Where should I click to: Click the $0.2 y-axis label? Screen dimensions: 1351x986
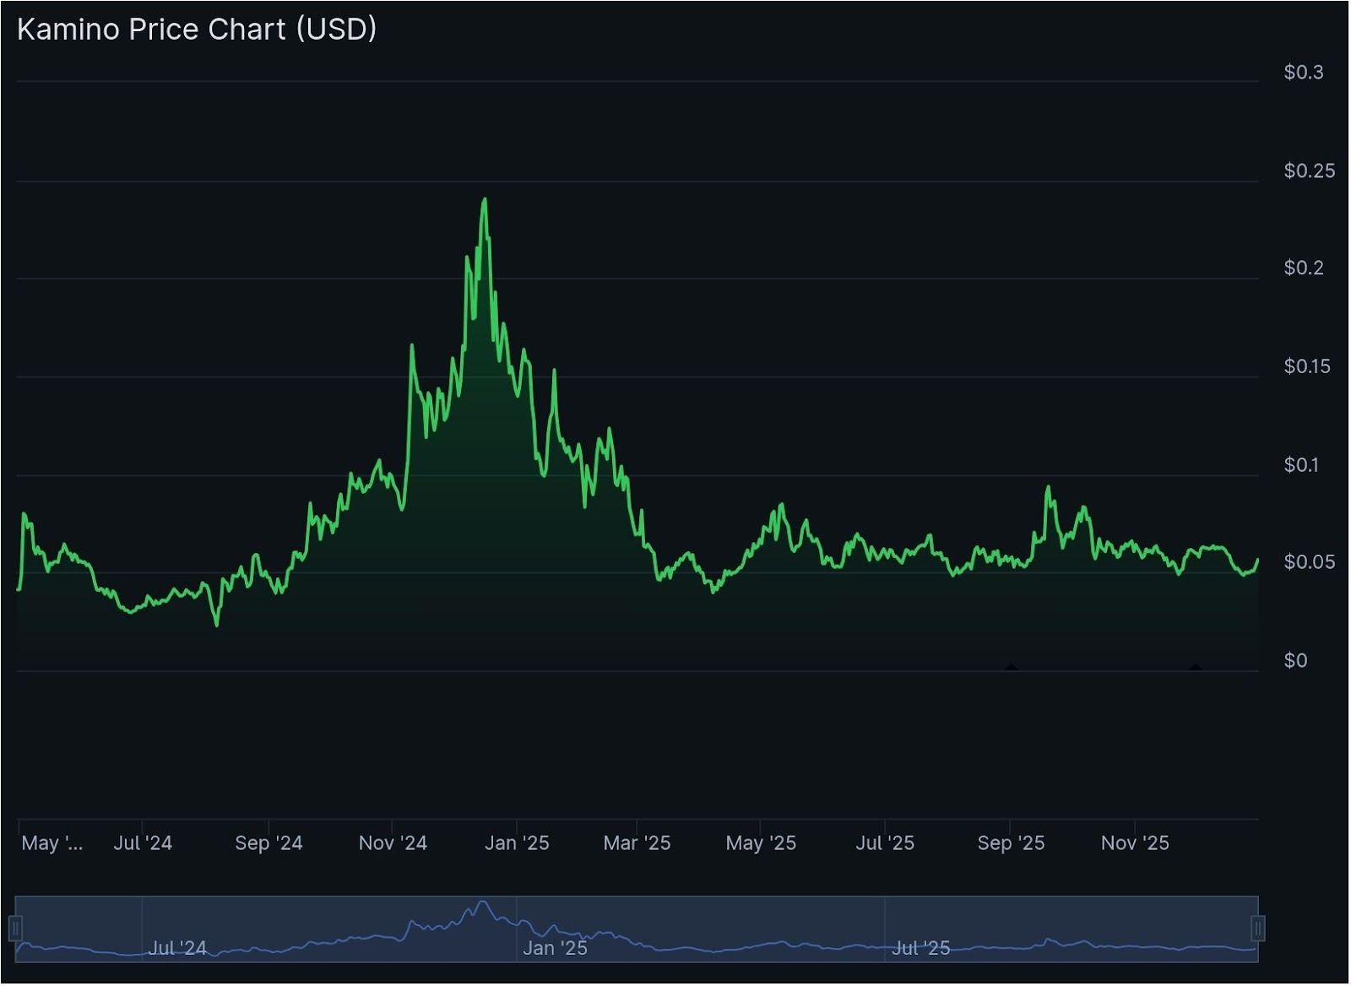[1304, 268]
